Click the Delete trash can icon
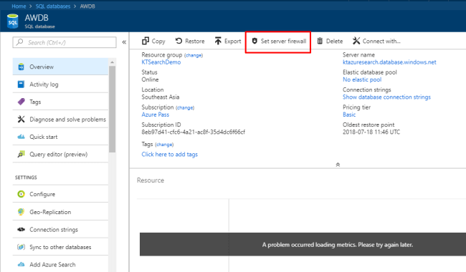 (320, 41)
